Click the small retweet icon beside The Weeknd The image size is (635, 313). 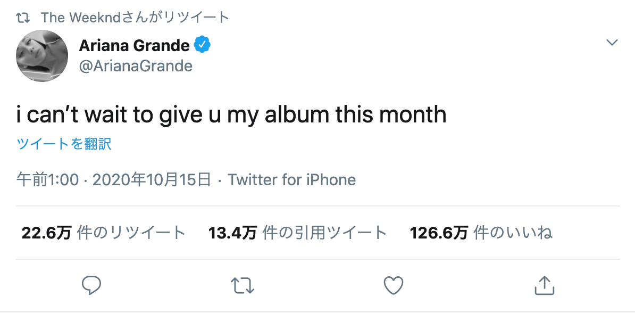[x=23, y=18]
